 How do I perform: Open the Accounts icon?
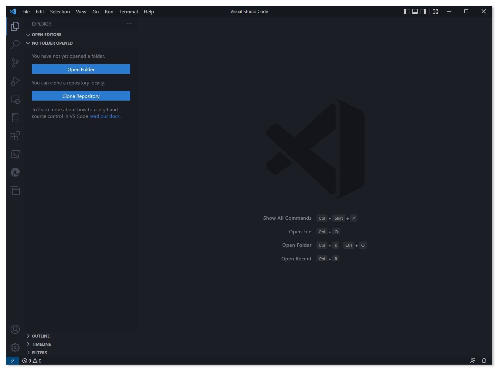[15, 329]
